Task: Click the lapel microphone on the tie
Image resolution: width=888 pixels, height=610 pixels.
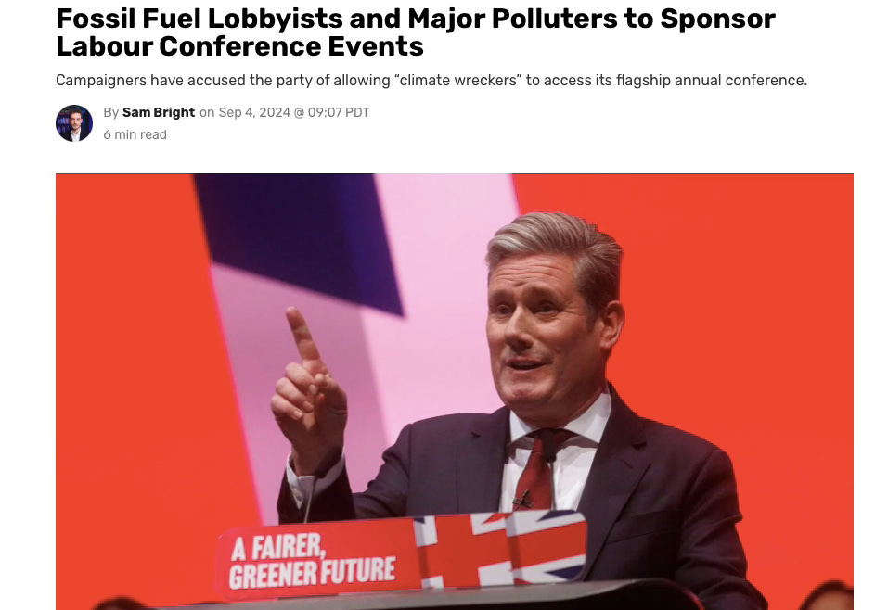Action: point(522,501)
